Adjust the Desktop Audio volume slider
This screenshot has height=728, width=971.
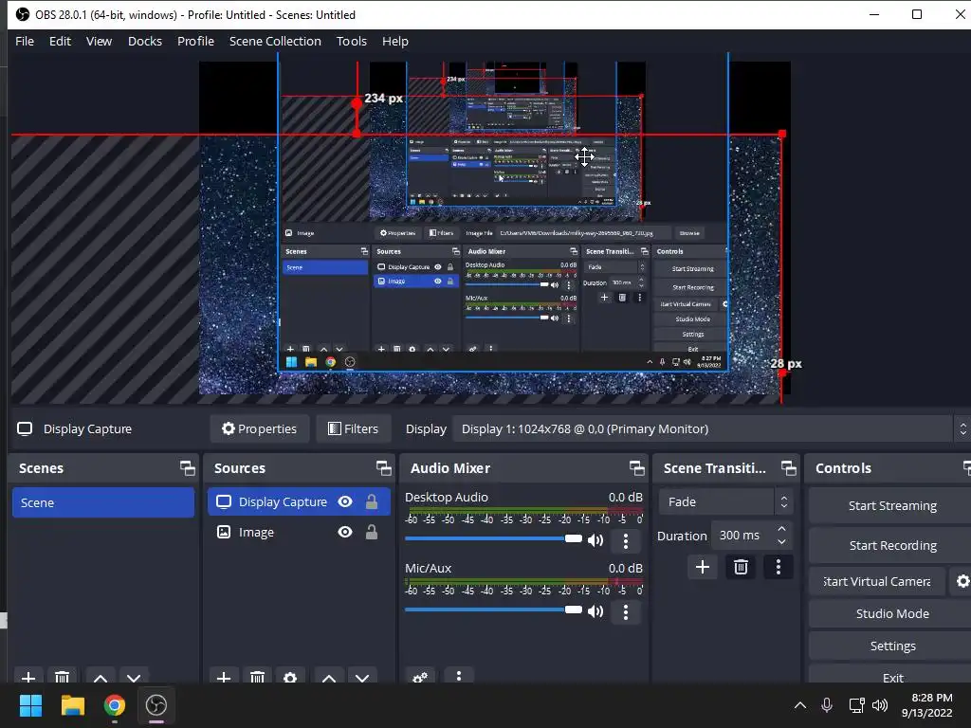(493, 538)
